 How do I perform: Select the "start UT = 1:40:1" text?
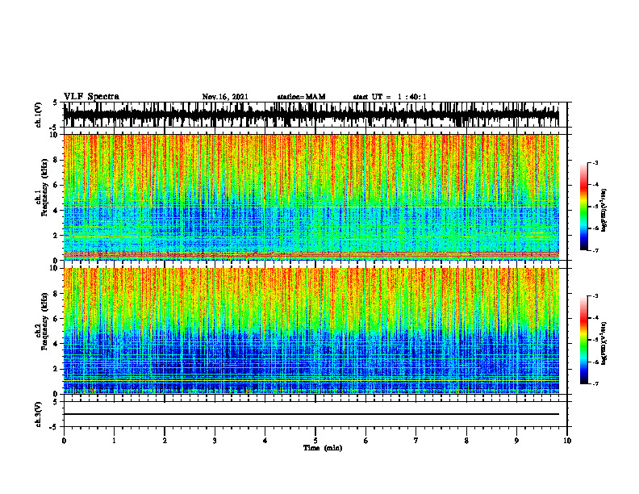coord(390,97)
